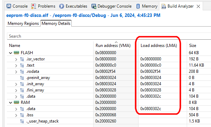
Task: Select the .preinit_array row
Action: 109,78
